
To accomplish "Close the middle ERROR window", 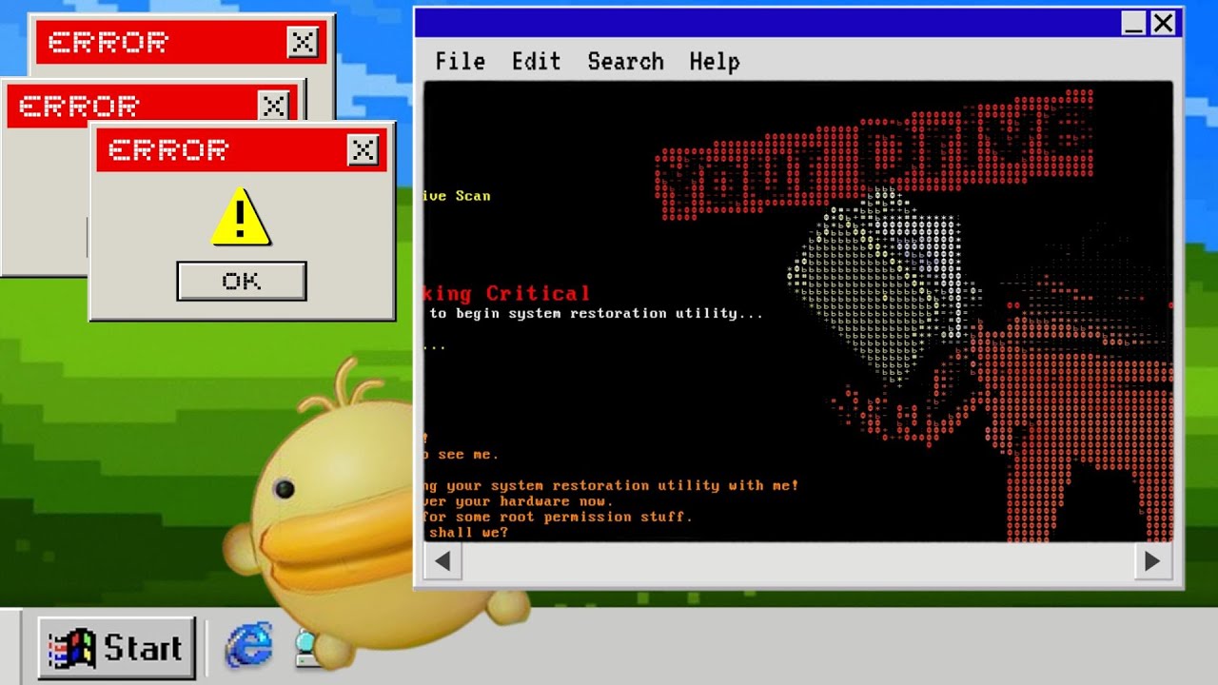I will (274, 106).
